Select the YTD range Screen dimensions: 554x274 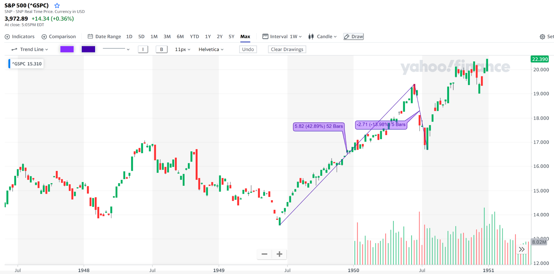pyautogui.click(x=194, y=37)
